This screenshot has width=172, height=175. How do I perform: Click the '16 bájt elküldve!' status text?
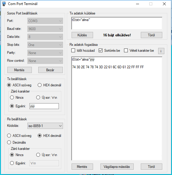[117, 35]
